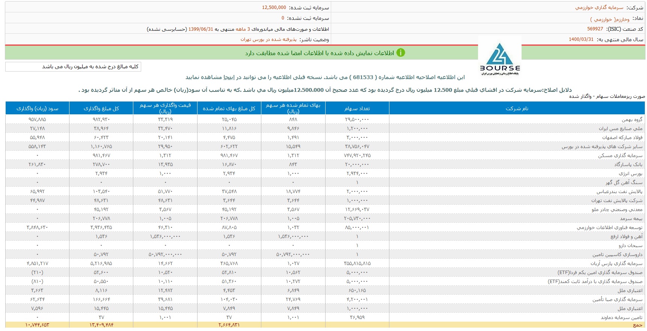
Task: Select the بورس انرژی row name
Action: pyautogui.click(x=631, y=174)
